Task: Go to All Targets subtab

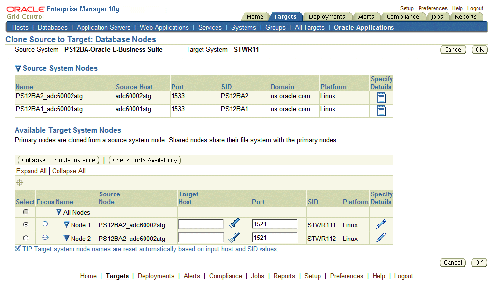Action: pyautogui.click(x=310, y=28)
